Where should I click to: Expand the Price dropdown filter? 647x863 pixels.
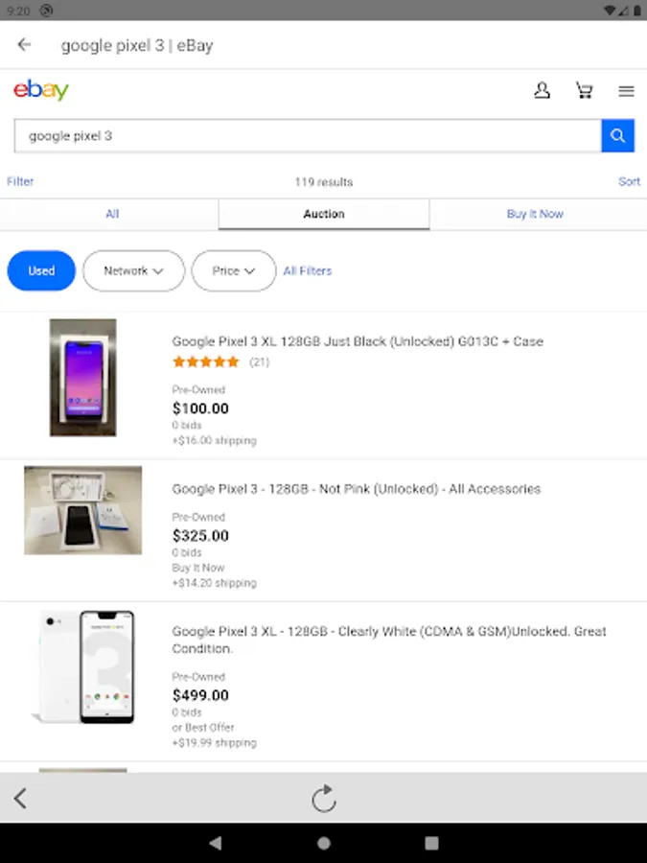tap(234, 270)
